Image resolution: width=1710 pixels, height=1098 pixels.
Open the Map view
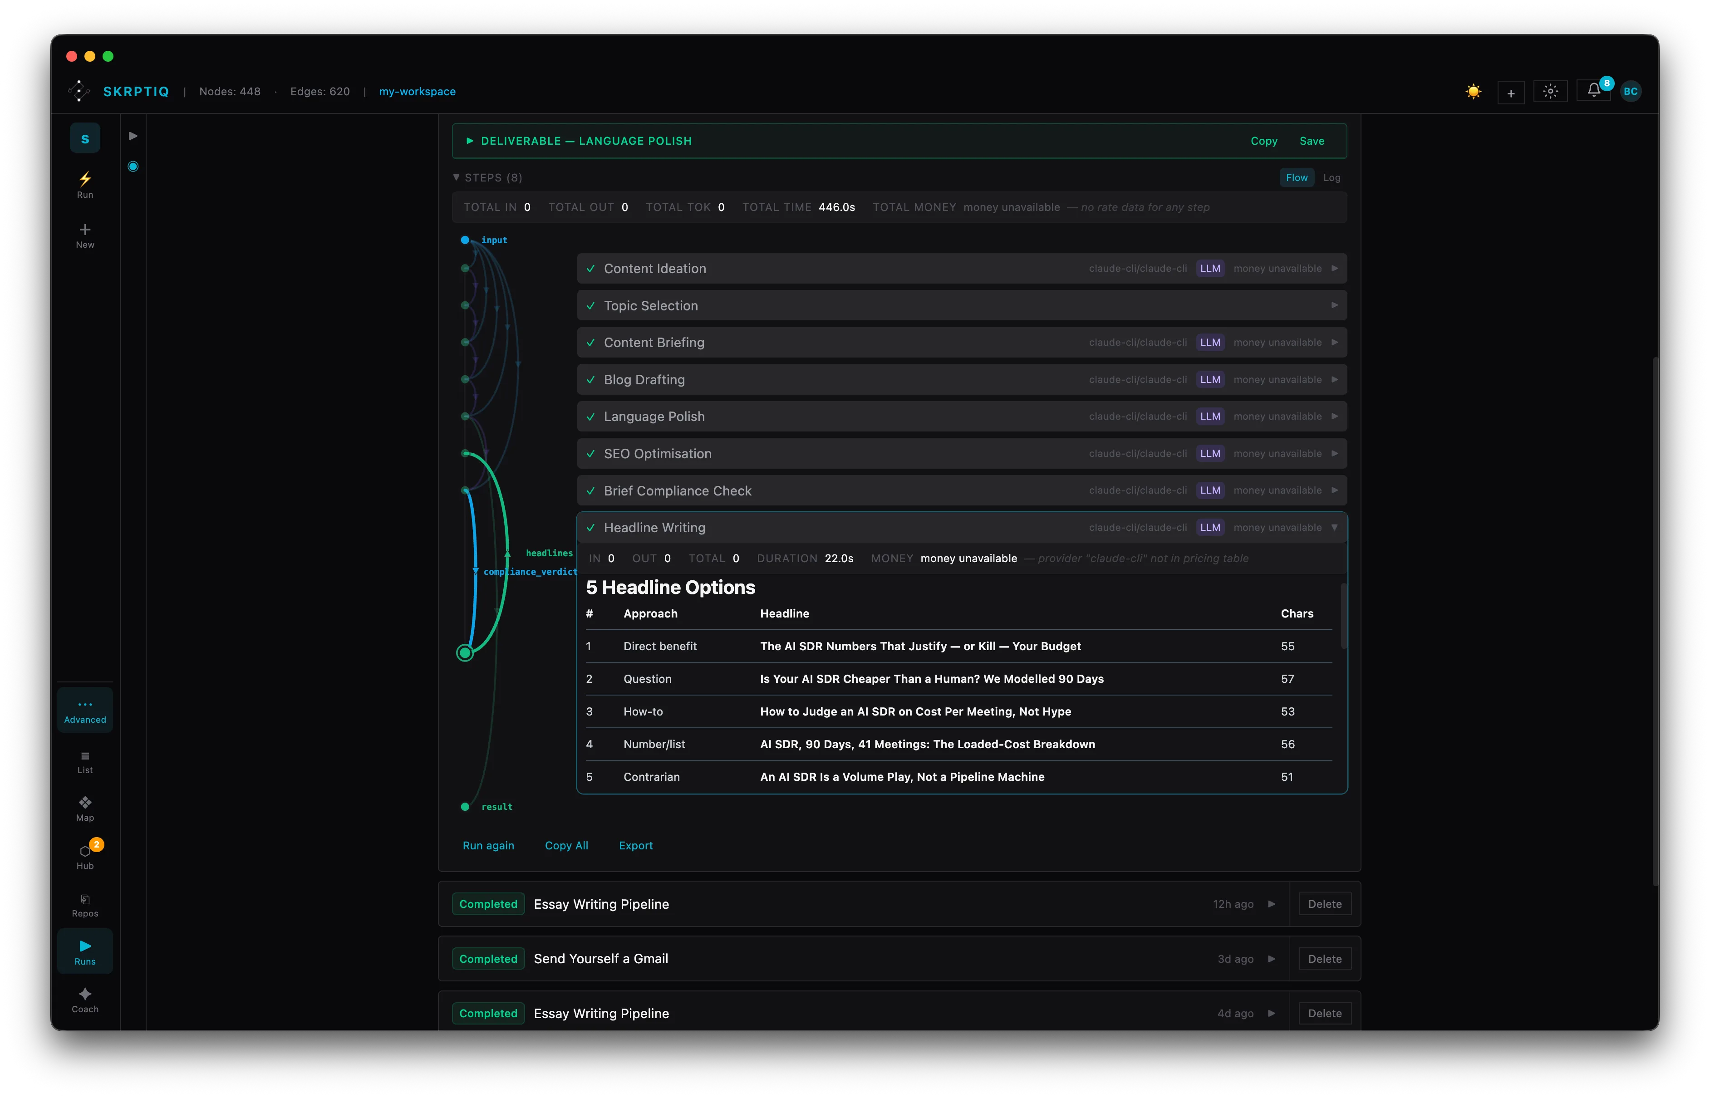pos(85,809)
